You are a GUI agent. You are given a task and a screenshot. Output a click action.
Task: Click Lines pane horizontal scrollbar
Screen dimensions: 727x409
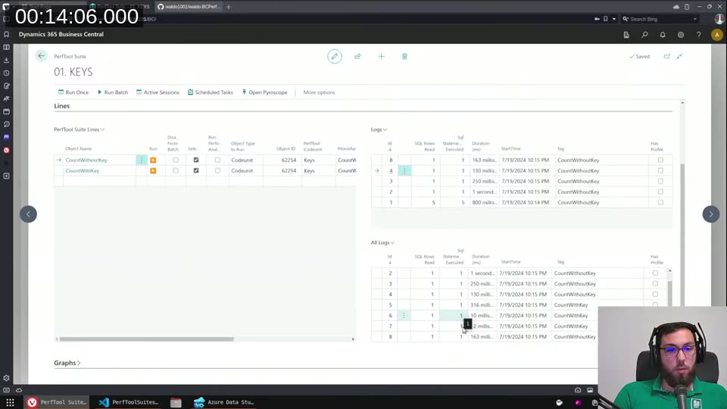(x=146, y=339)
